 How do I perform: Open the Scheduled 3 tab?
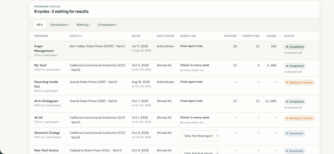[59, 25]
